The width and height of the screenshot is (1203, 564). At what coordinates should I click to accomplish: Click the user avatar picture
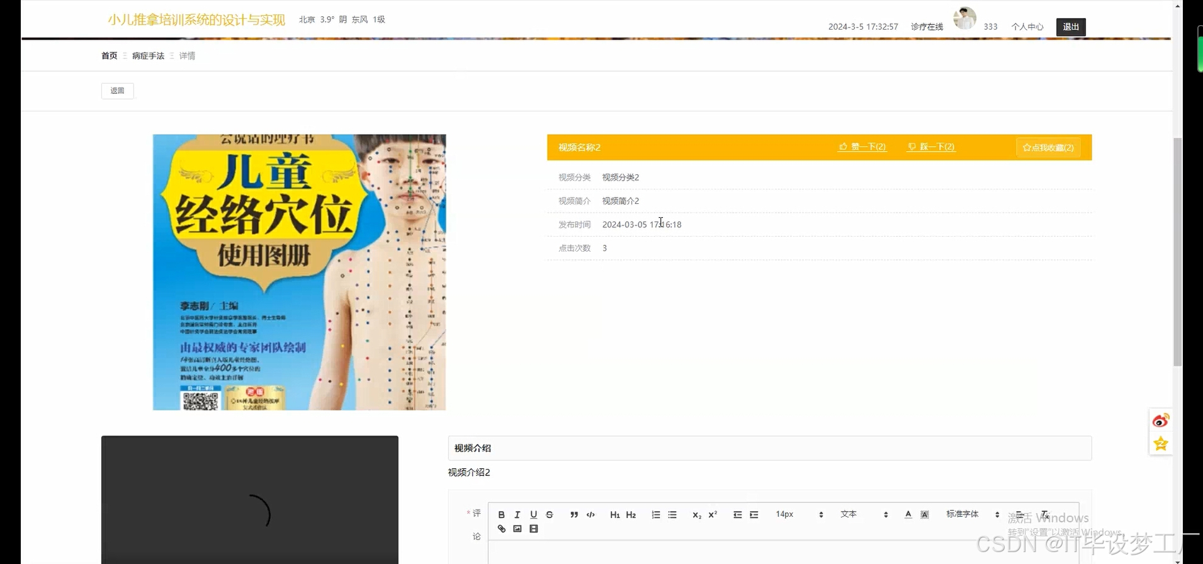point(964,18)
